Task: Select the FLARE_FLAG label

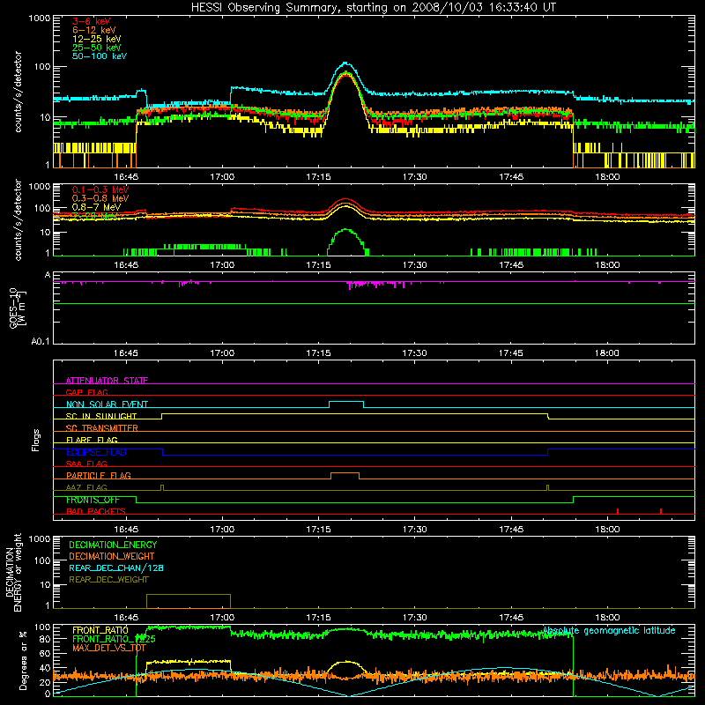Action: (x=92, y=440)
